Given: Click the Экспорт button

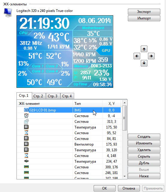Looking at the screenshot, I should (x=144, y=12).
